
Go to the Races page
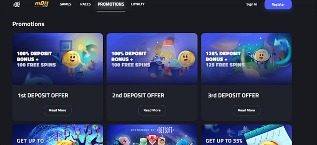85,4
